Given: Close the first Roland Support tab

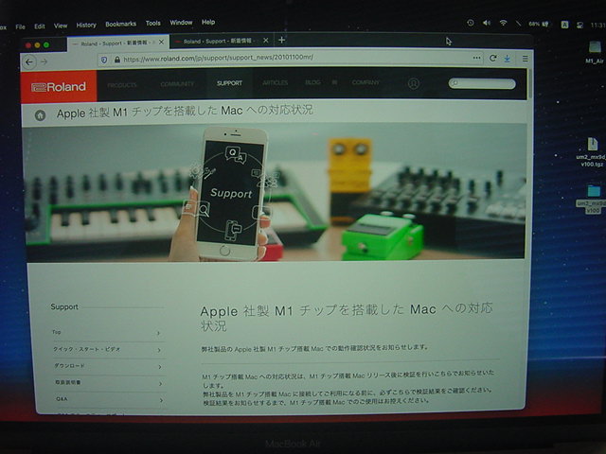Looking at the screenshot, I should 162,42.
